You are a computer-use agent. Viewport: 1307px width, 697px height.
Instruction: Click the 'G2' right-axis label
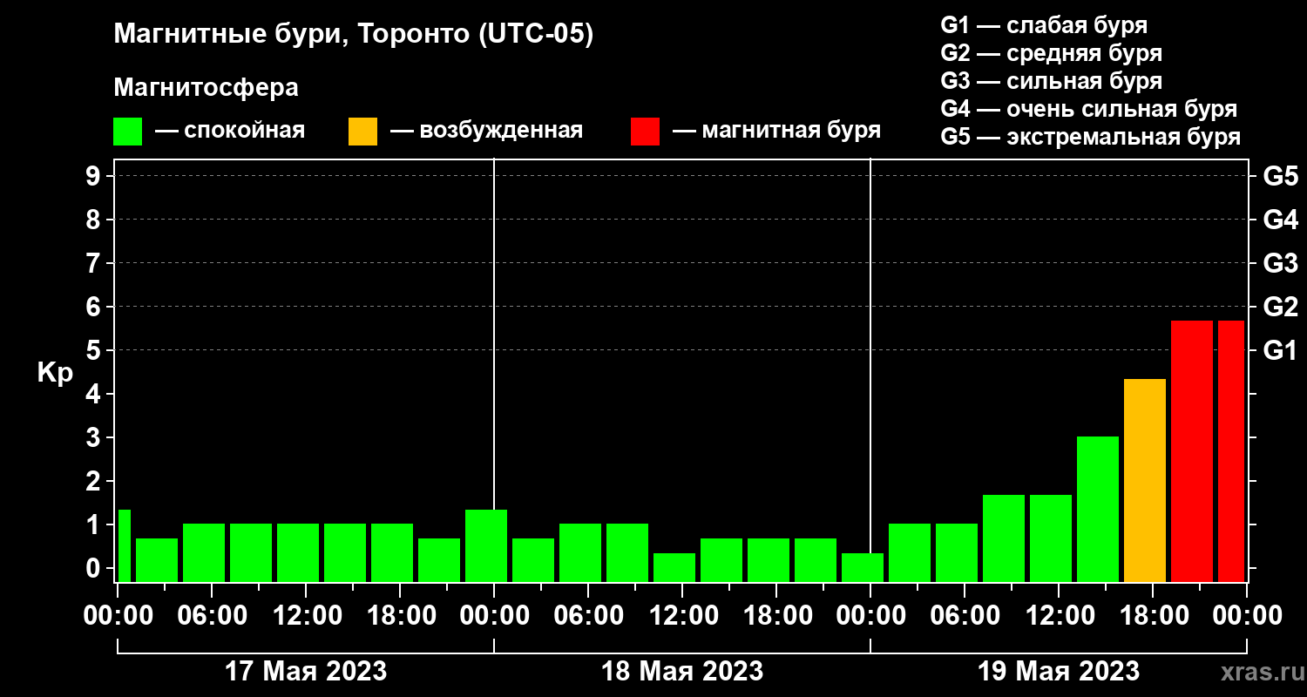pyautogui.click(x=1281, y=307)
